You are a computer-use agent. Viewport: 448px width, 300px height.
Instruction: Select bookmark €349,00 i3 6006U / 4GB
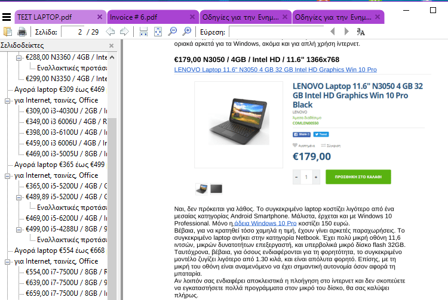point(66,122)
